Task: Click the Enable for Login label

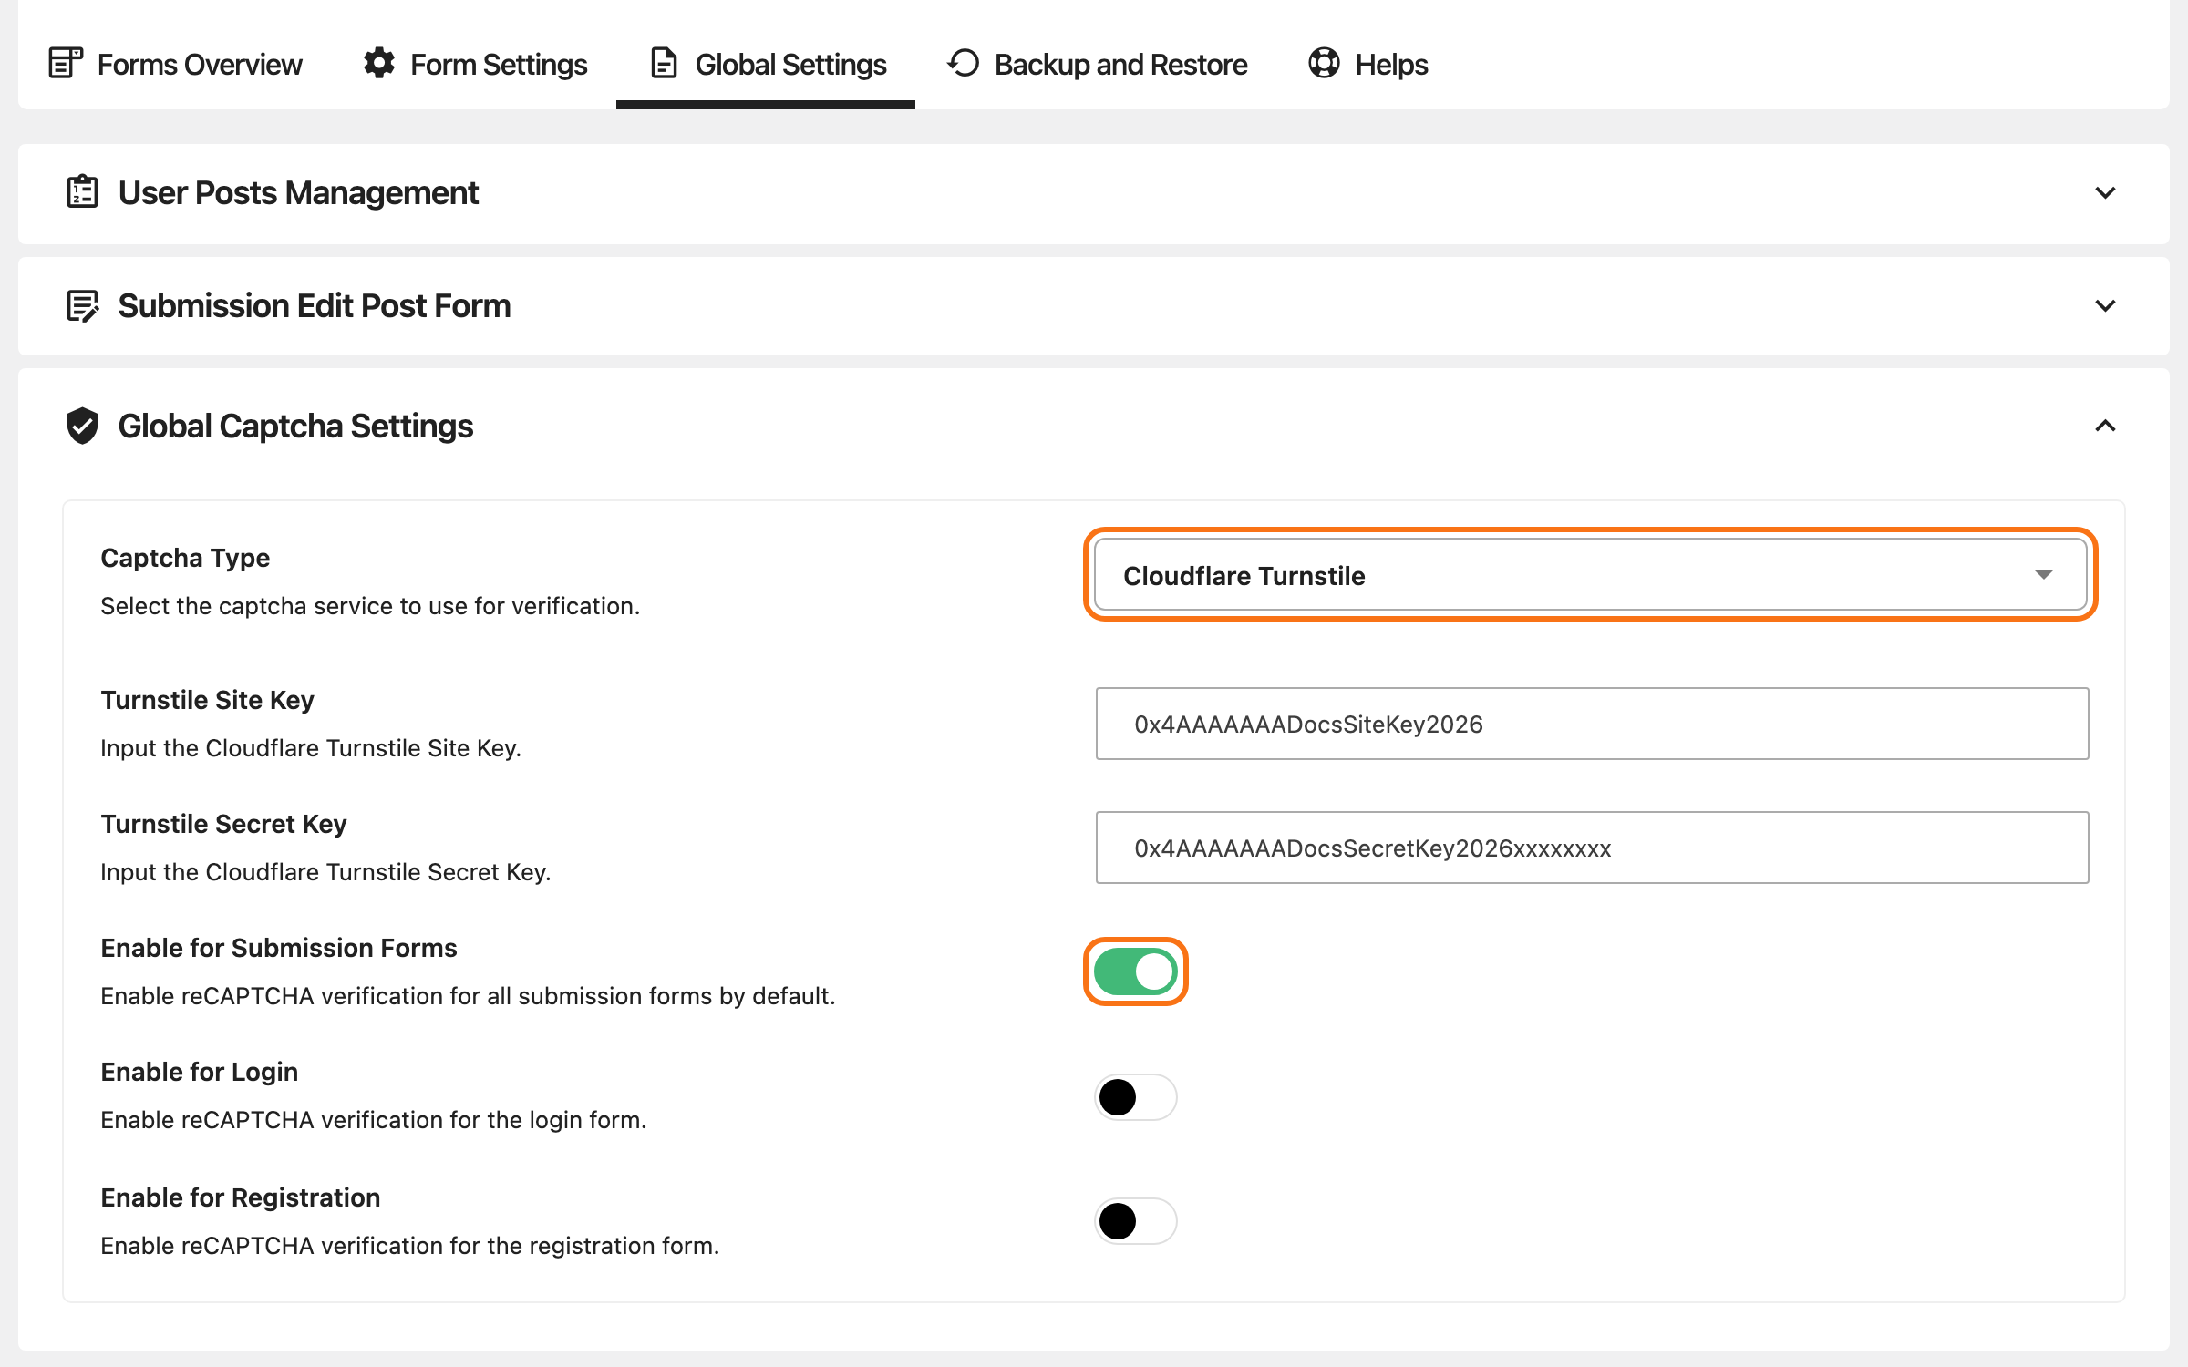Action: click(199, 1072)
